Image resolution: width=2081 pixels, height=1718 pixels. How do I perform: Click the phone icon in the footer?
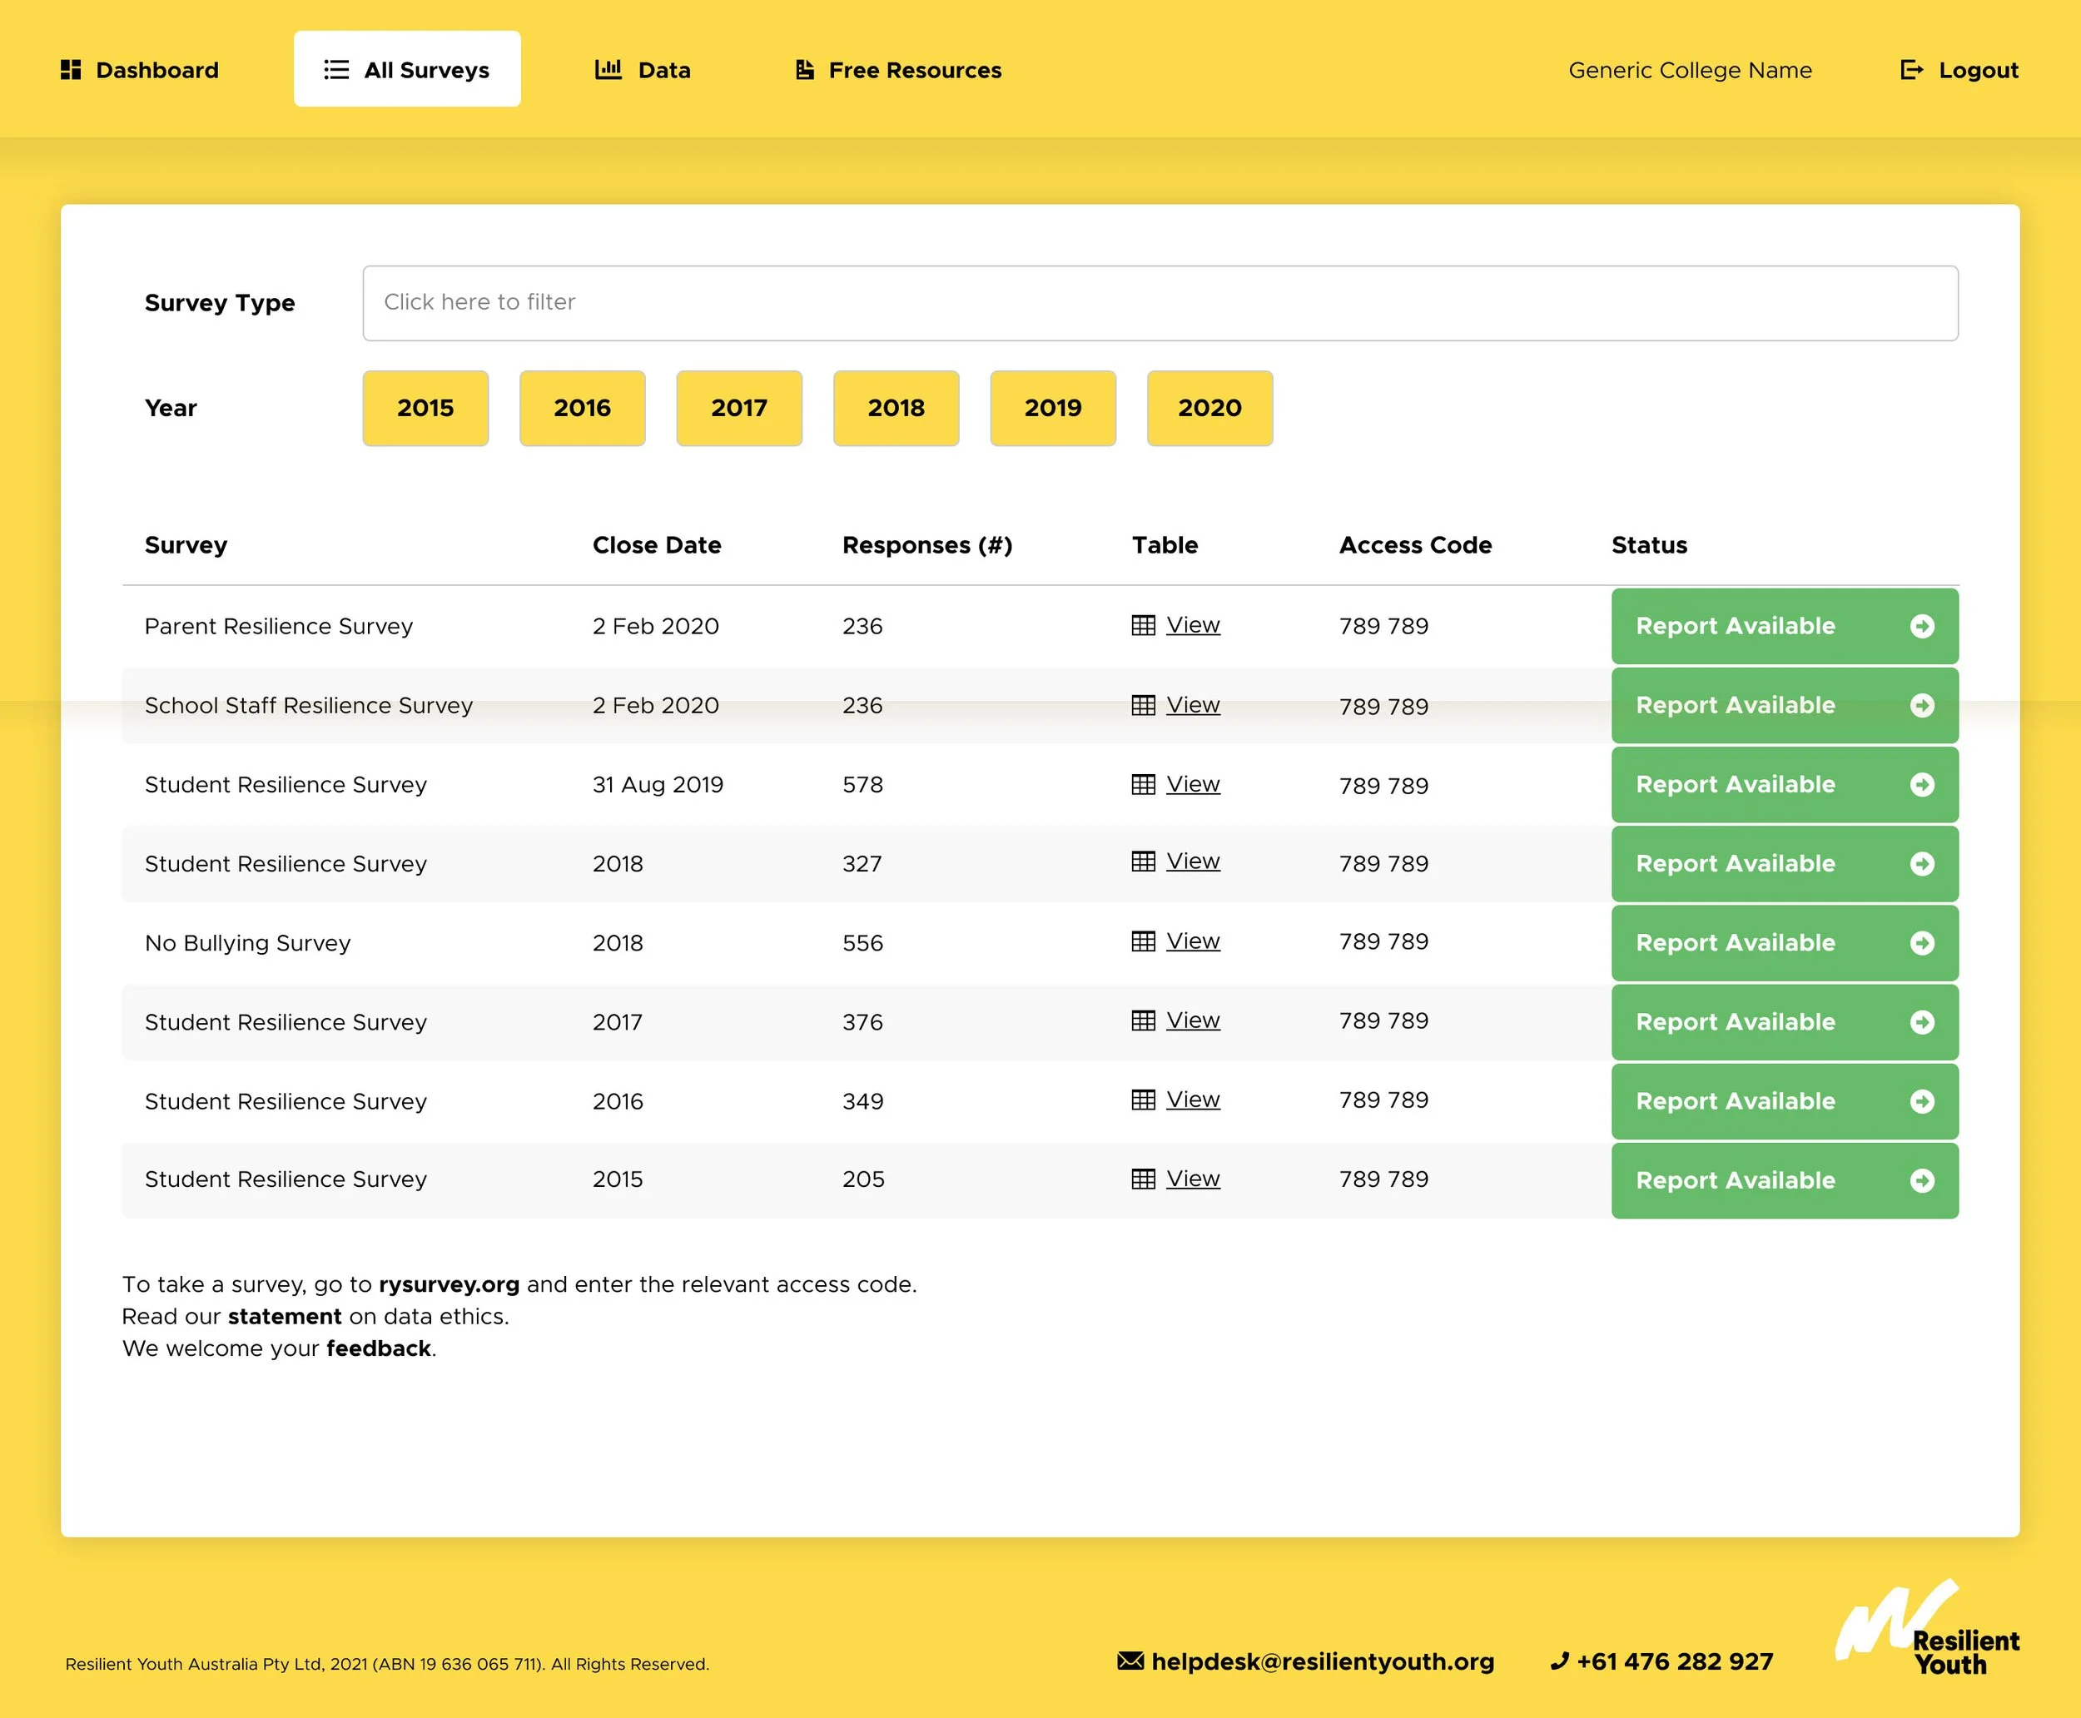pos(1560,1661)
